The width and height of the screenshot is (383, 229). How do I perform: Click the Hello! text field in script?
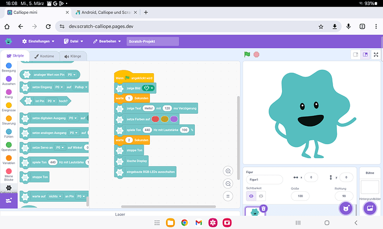pyautogui.click(x=149, y=108)
